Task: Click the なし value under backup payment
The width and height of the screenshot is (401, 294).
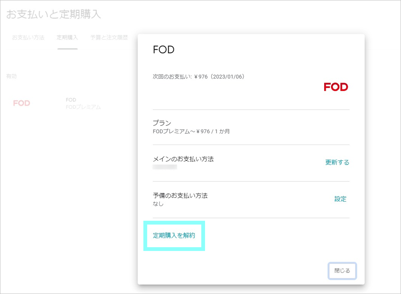Action: pos(158,204)
